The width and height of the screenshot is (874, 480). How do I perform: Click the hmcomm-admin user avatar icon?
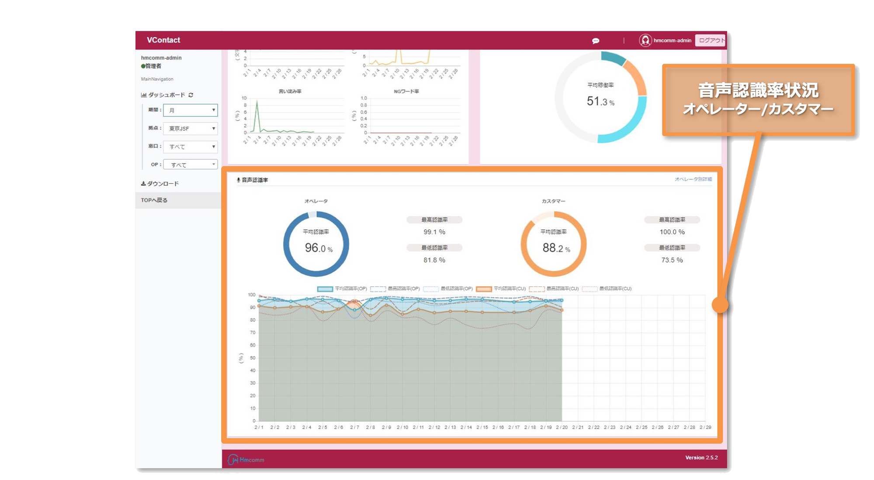[645, 41]
